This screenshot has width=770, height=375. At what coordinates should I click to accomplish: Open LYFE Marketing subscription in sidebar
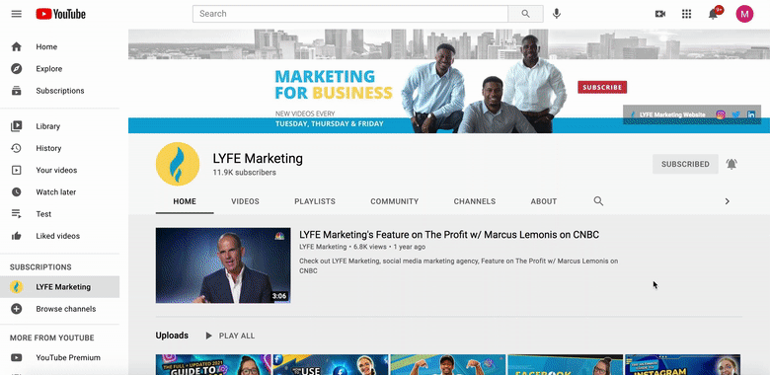59,287
